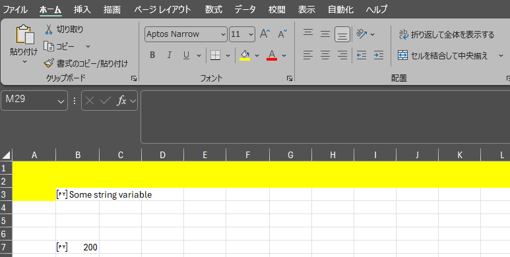Open the ヘルプ tab
Screen dimensions: 510x257
(x=377, y=9)
